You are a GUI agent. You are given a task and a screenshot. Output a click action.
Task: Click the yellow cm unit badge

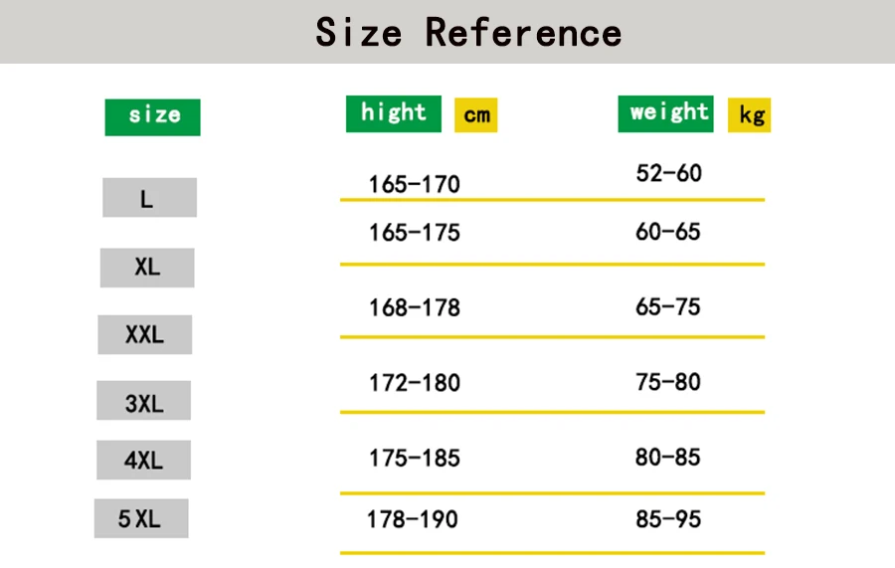click(475, 114)
